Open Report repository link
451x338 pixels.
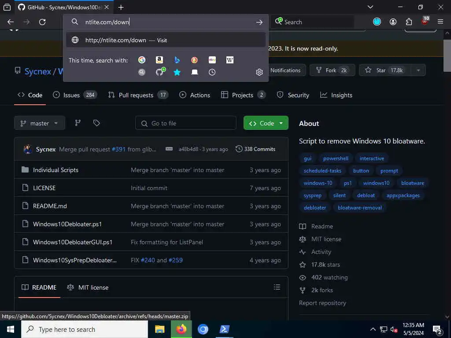pyautogui.click(x=322, y=303)
